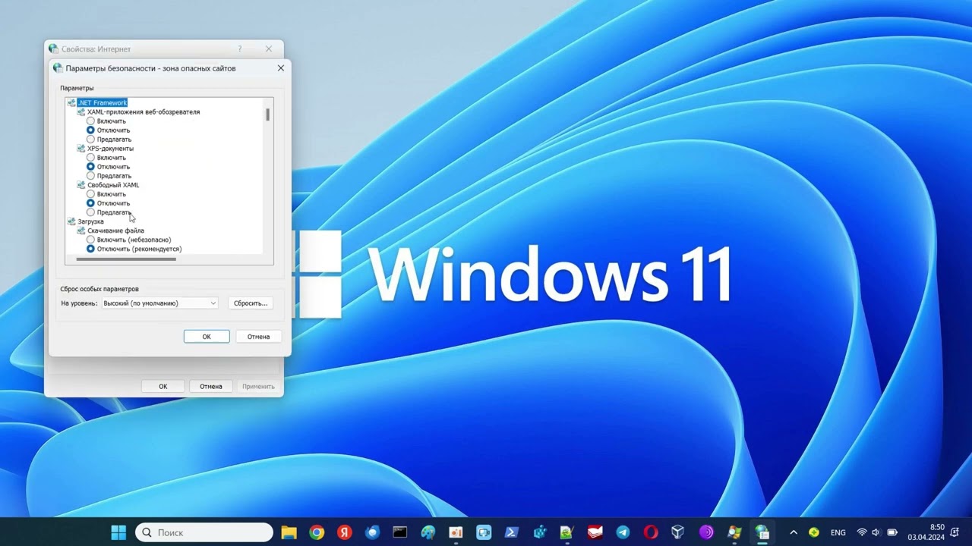This screenshot has width=972, height=546.
Task: Open the Terminal taskbar icon
Action: click(x=400, y=532)
